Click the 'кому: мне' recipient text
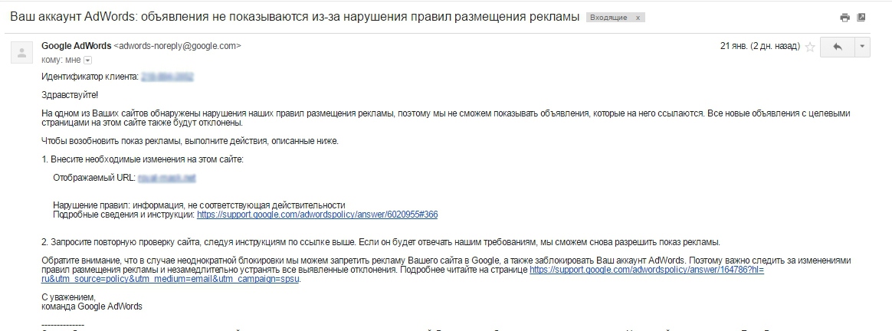Viewport: 892px width, 331px height. click(61, 60)
